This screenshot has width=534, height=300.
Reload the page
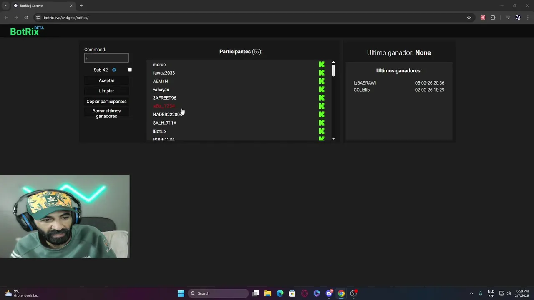pos(26,17)
